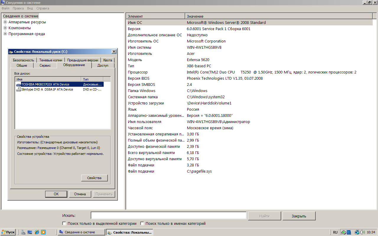The image size is (378, 236).
Task: Click the Свойства button for device
Action: click(x=94, y=178)
